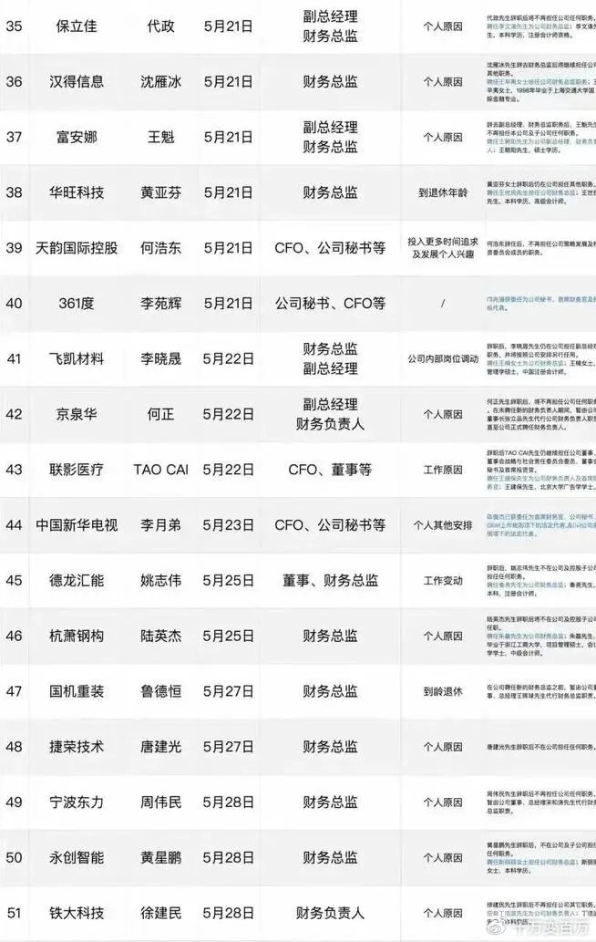Click the name 何浩东
Image resolution: width=596 pixels, height=942 pixels.
coord(161,247)
